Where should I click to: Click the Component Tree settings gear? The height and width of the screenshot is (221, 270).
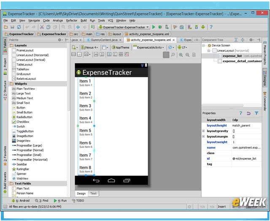point(251,40)
